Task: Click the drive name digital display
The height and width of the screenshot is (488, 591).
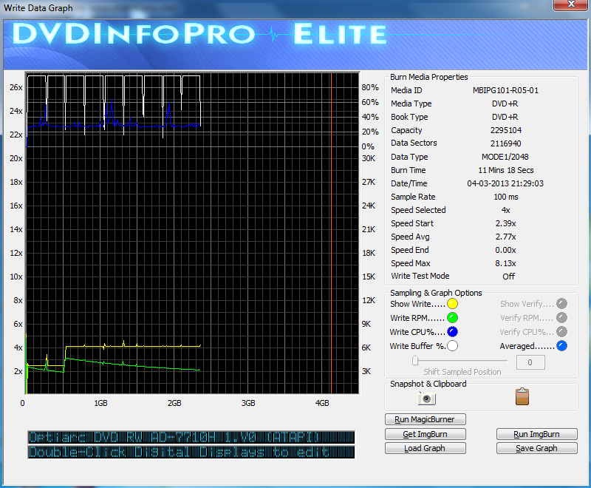Action: 191,438
